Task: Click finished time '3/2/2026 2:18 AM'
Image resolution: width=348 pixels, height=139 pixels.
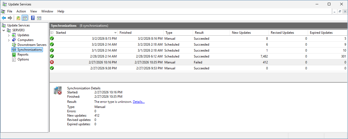Action: pyautogui.click(x=150, y=45)
